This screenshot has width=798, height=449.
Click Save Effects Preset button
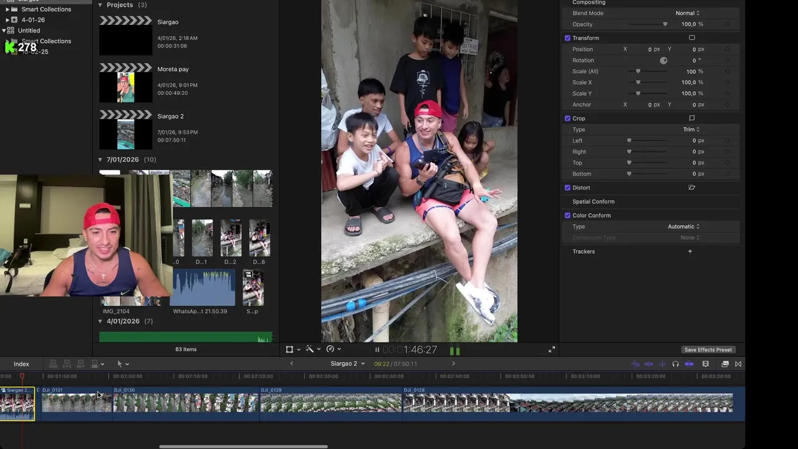coord(708,350)
